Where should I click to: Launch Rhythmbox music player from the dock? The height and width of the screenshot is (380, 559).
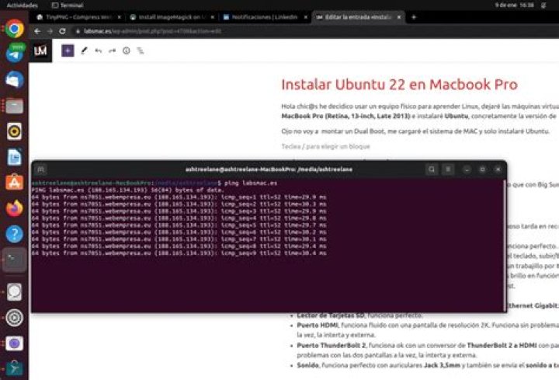[x=14, y=131]
